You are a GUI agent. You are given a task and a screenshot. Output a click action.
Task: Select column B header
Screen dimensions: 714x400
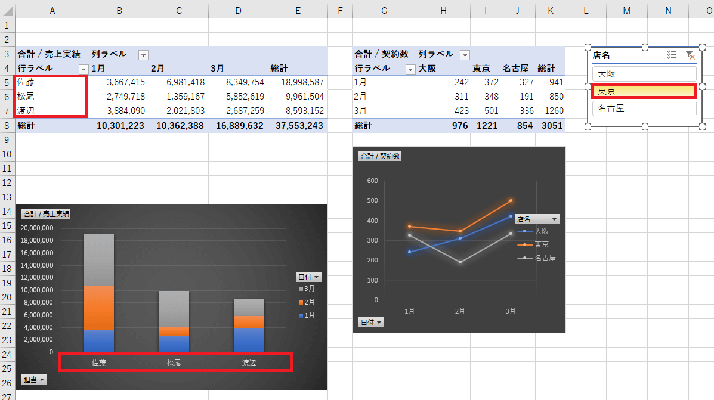[x=119, y=9]
